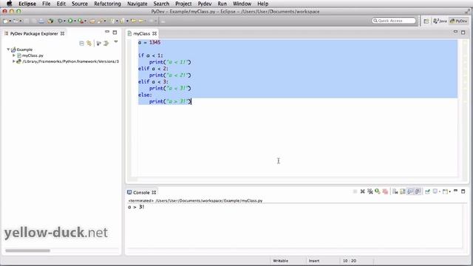Close the myClass editor tab
Viewport: 473px width, 266px height.
[154, 33]
